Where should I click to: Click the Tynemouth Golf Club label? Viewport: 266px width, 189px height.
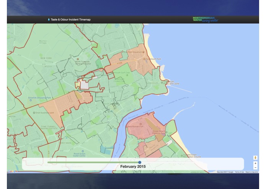click(x=120, y=73)
